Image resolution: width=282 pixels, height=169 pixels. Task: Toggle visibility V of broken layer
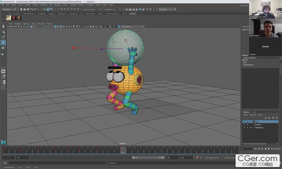point(244,125)
